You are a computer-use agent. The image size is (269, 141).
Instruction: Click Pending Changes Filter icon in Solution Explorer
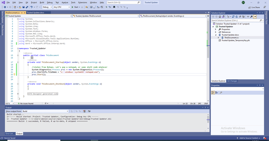point(228,17)
